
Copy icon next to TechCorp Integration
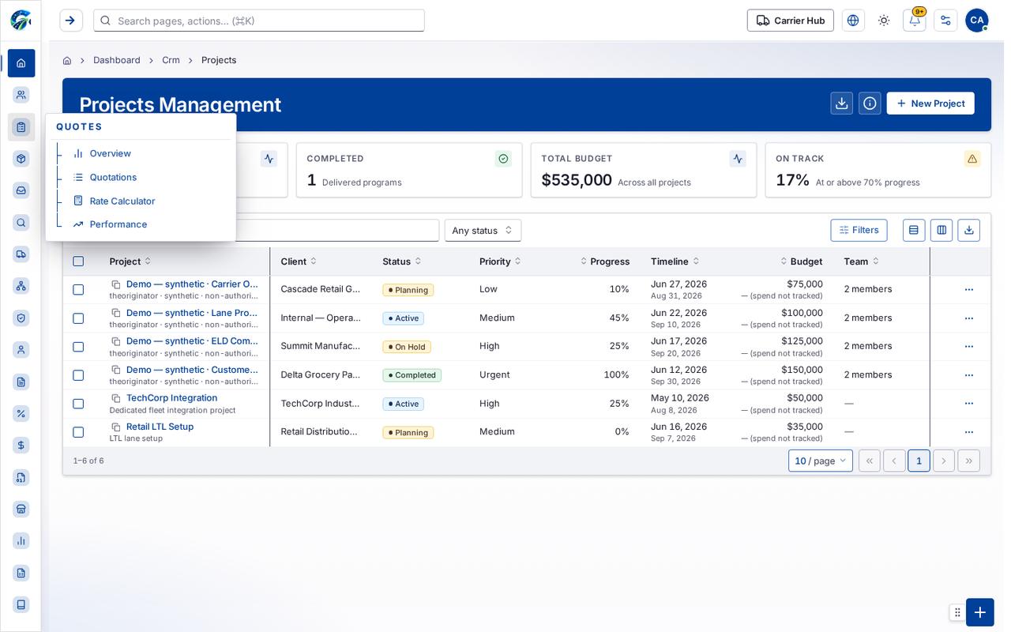(116, 398)
